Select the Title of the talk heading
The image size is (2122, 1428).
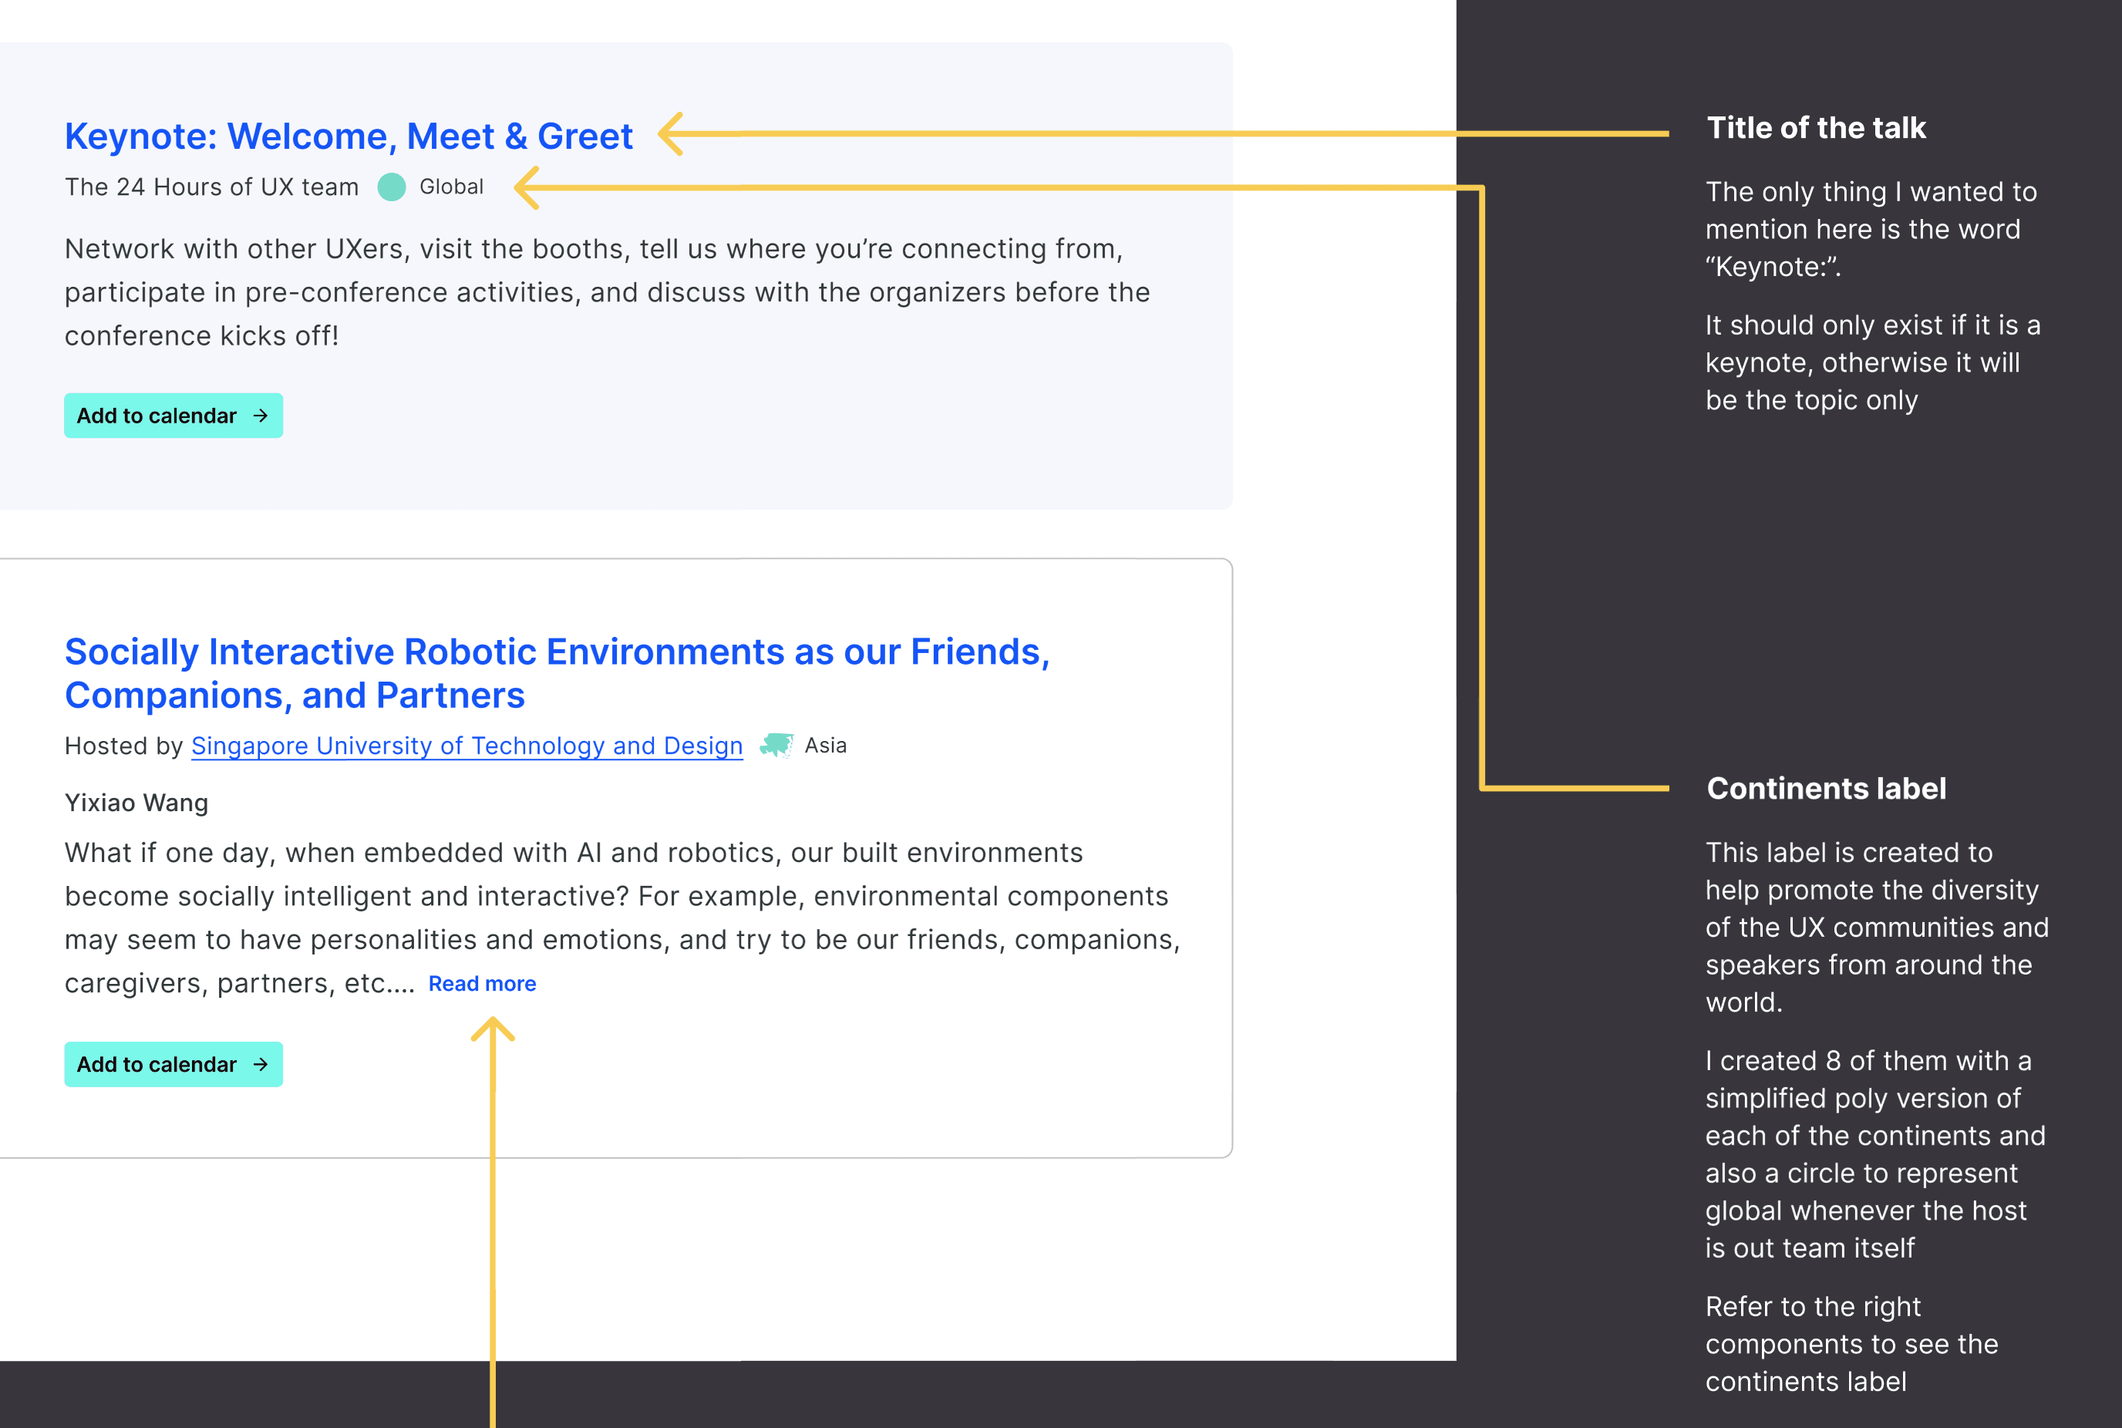(1815, 127)
